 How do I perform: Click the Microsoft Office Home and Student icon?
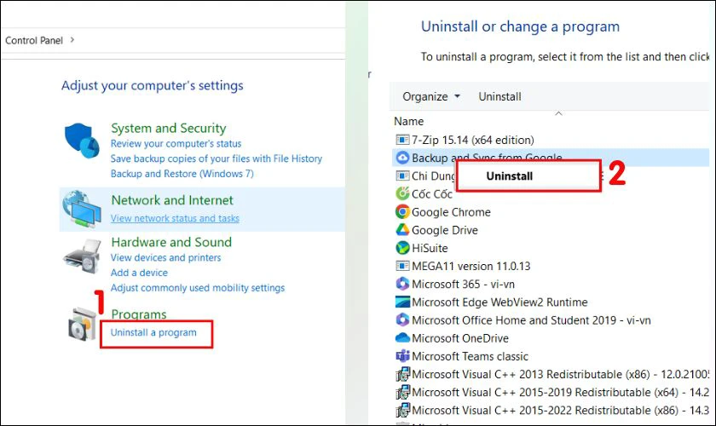402,320
